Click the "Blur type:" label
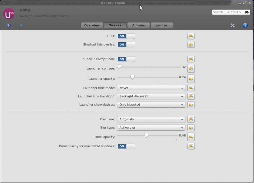Image resolution: width=254 pixels, height=183 pixels. click(x=108, y=128)
